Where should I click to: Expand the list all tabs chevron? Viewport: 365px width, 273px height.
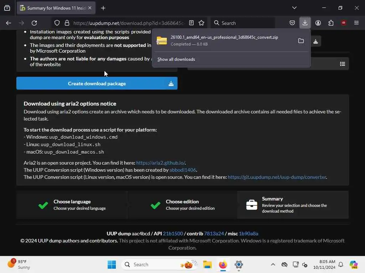point(294,8)
